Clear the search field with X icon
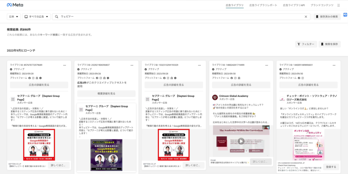348x174 pixels. [306, 16]
